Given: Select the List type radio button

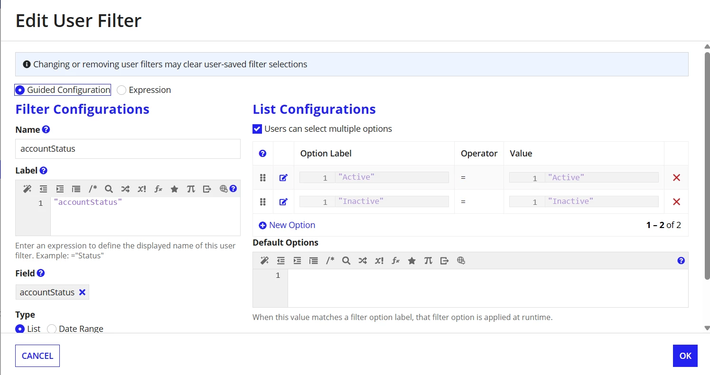Looking at the screenshot, I should pos(20,329).
